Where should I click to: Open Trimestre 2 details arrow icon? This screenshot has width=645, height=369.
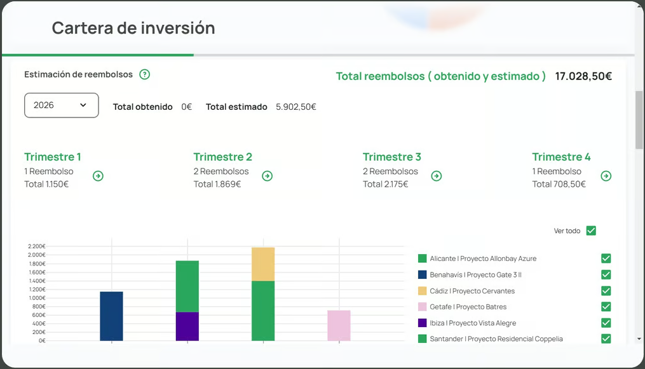pyautogui.click(x=268, y=176)
